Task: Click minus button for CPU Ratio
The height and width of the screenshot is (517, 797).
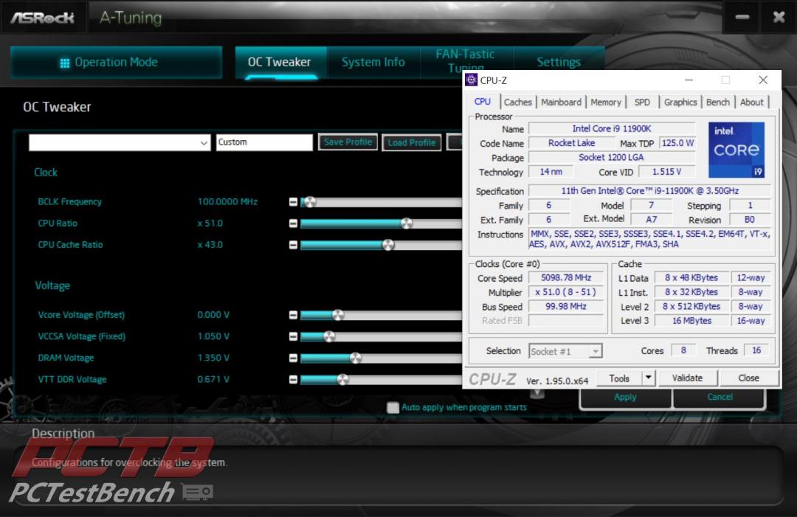Action: click(x=293, y=223)
